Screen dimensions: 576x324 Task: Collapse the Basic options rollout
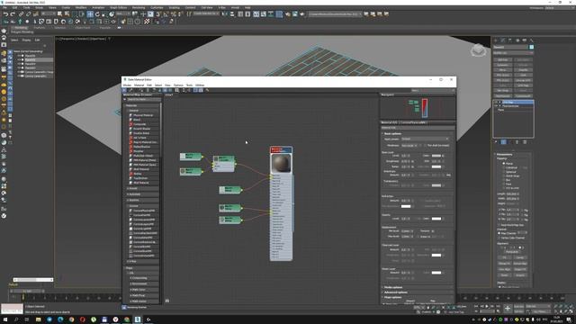coord(392,134)
